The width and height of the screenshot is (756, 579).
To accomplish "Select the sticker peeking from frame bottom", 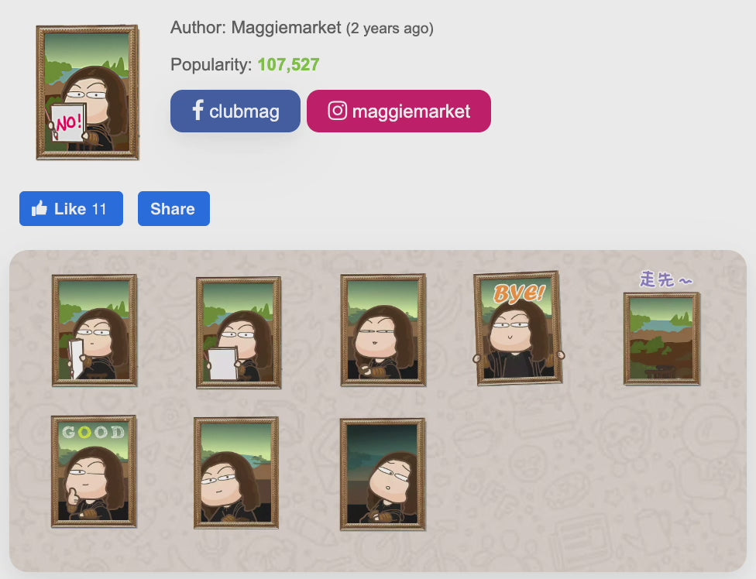I will pyautogui.click(x=236, y=473).
